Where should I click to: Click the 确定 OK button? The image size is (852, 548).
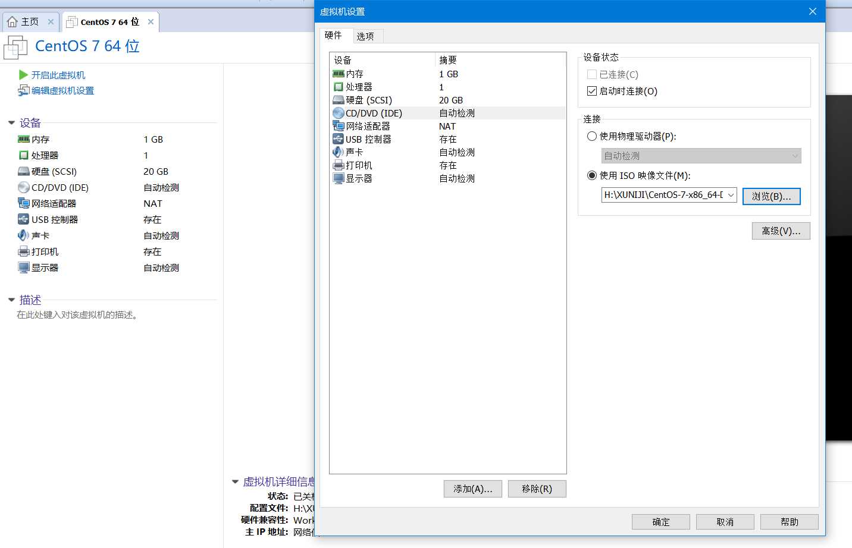[661, 522]
